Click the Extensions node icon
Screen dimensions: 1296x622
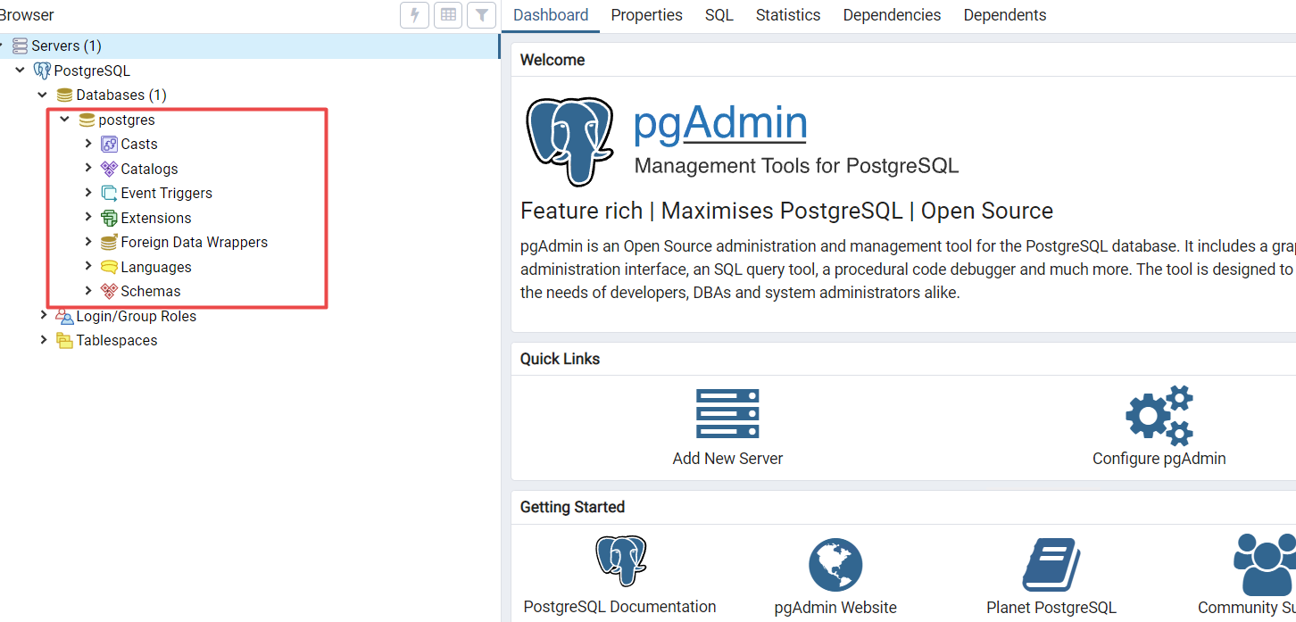pyautogui.click(x=109, y=218)
